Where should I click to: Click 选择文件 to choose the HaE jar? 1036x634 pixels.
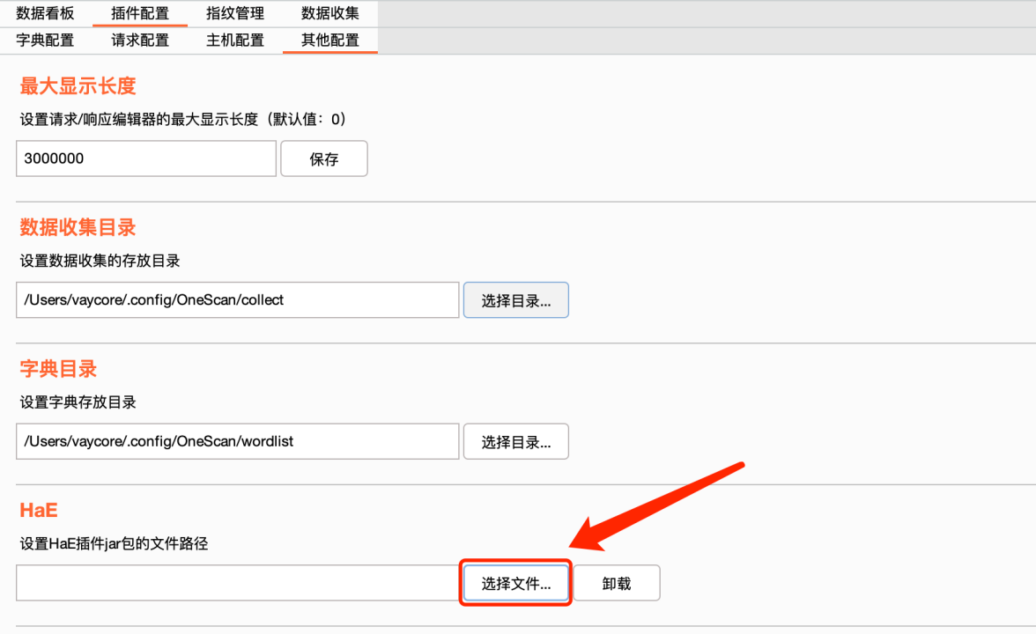click(x=516, y=583)
